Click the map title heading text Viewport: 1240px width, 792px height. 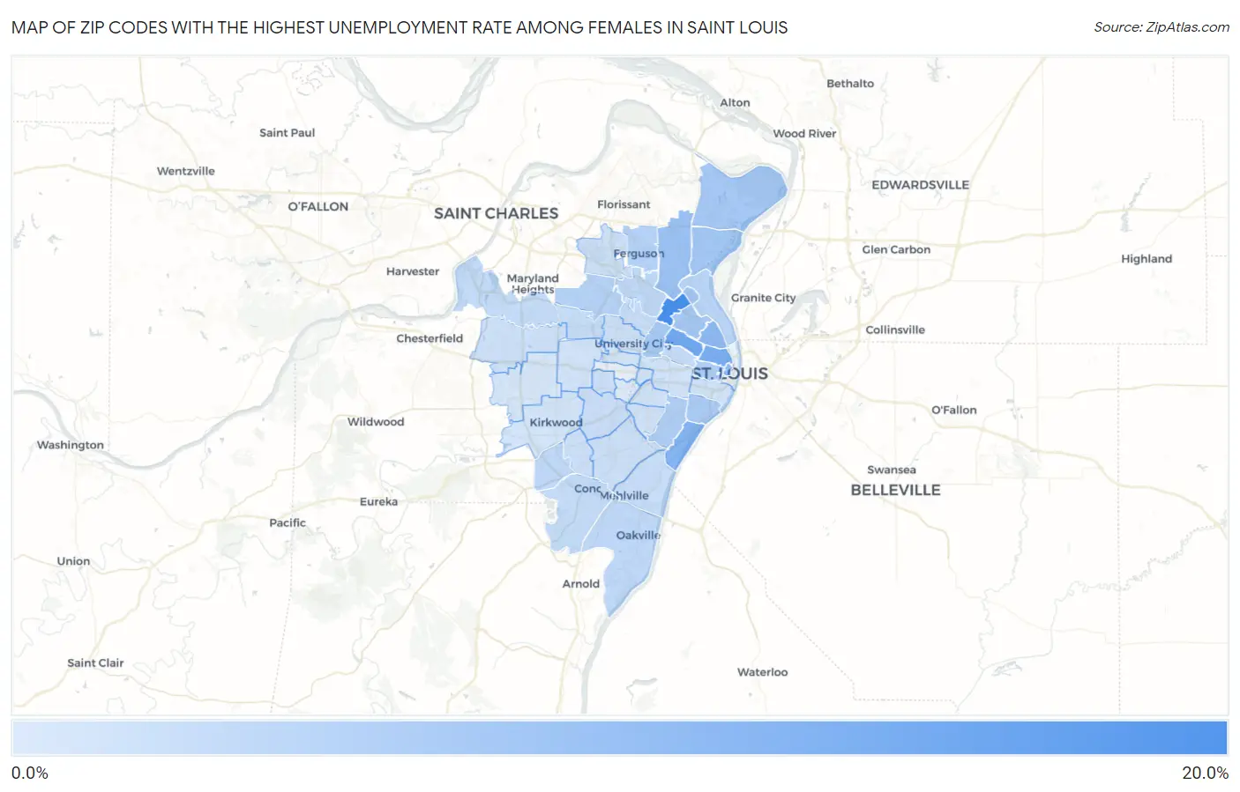click(400, 27)
